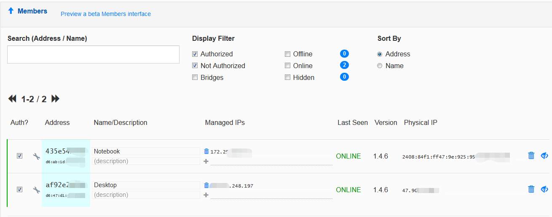The height and width of the screenshot is (217, 552).
Task: Click the 1-2 / 2 page indicator
Action: coord(34,99)
